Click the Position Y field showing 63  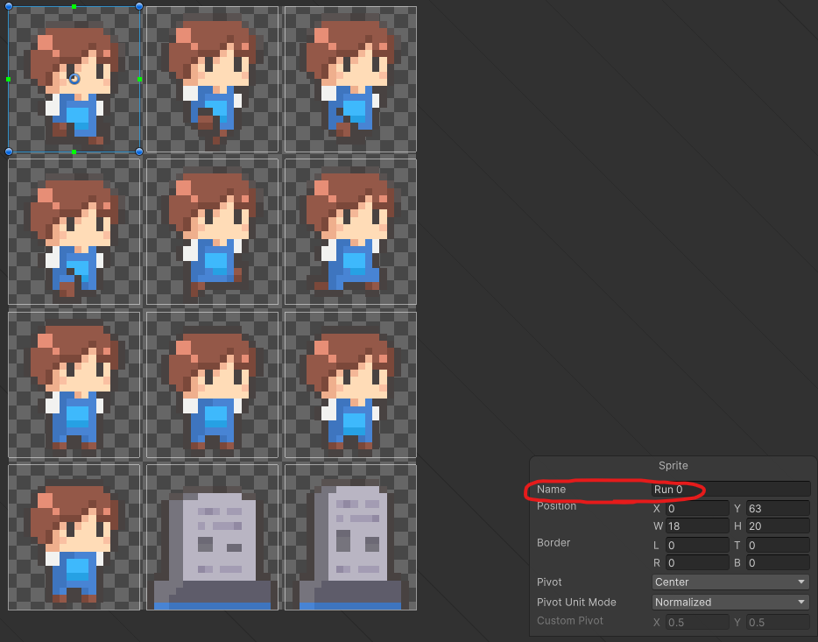(x=778, y=509)
